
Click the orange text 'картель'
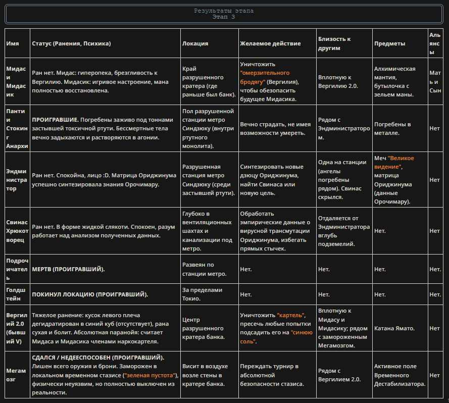coord(291,315)
